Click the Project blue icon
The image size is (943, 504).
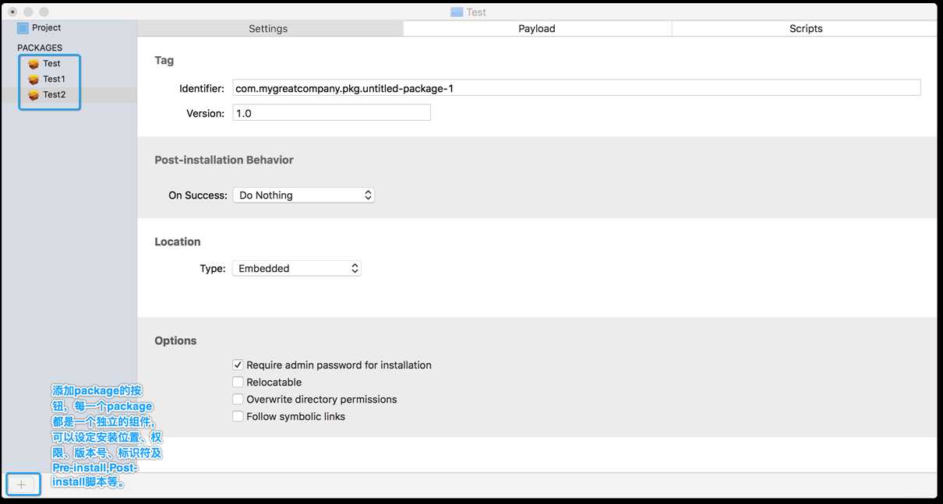(23, 28)
